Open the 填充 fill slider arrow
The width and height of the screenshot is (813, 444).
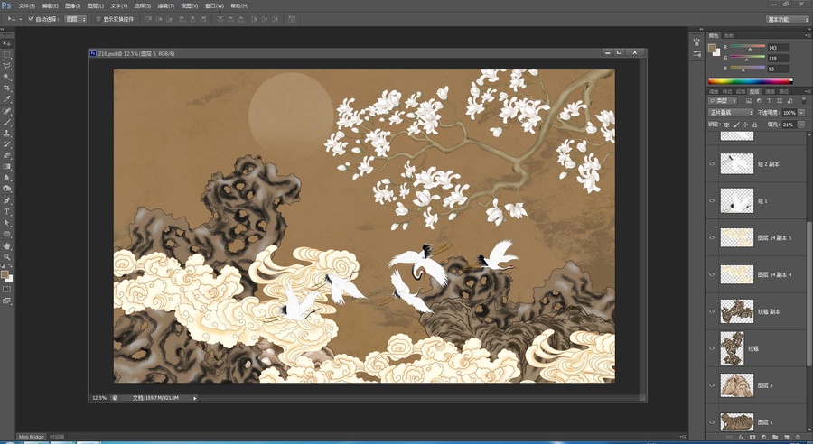click(801, 125)
